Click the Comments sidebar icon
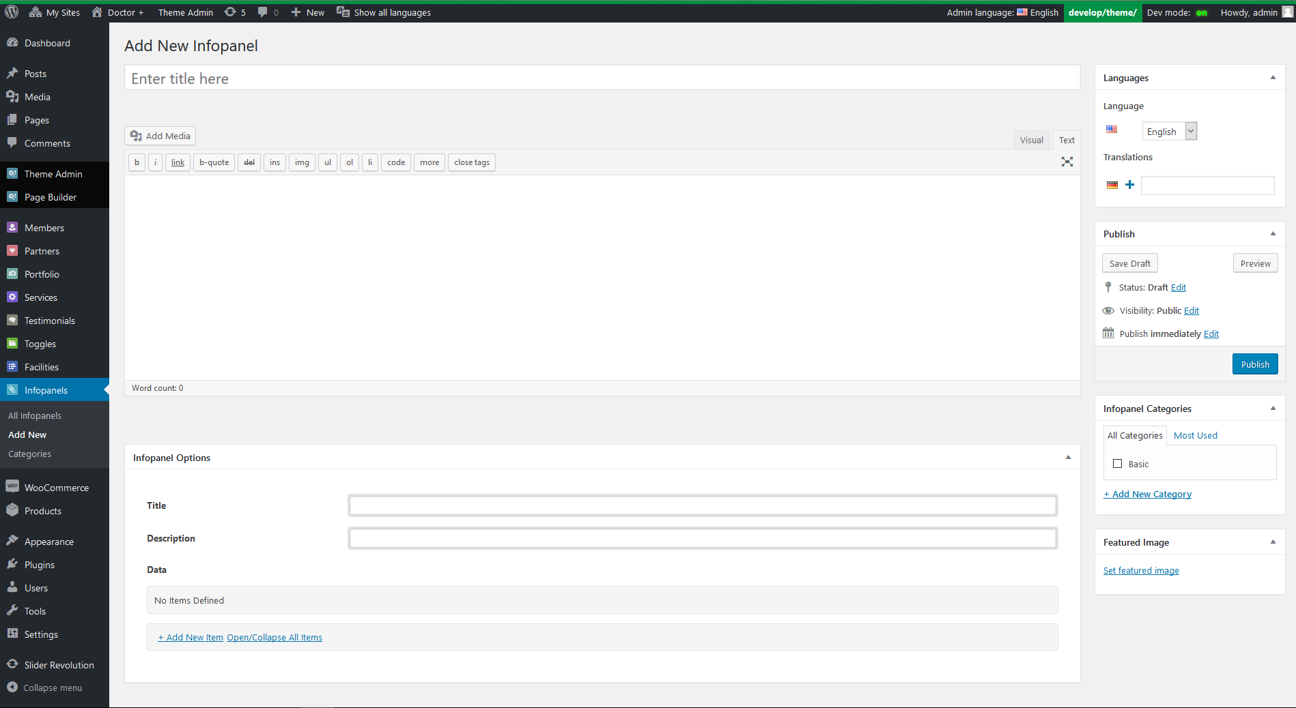This screenshot has height=708, width=1296. click(12, 143)
